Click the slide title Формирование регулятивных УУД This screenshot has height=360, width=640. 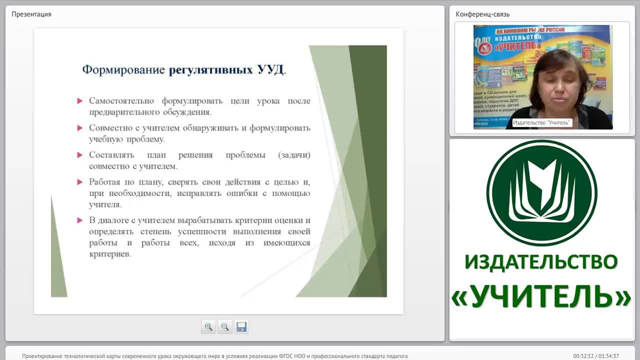(184, 69)
